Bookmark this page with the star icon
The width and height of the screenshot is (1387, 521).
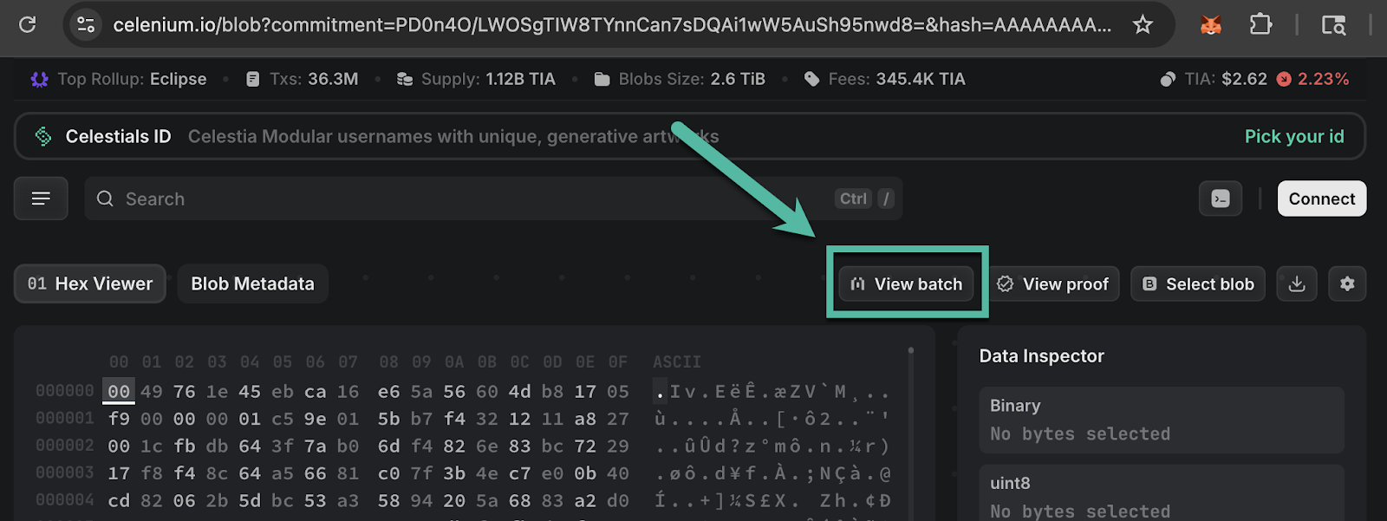click(x=1143, y=24)
